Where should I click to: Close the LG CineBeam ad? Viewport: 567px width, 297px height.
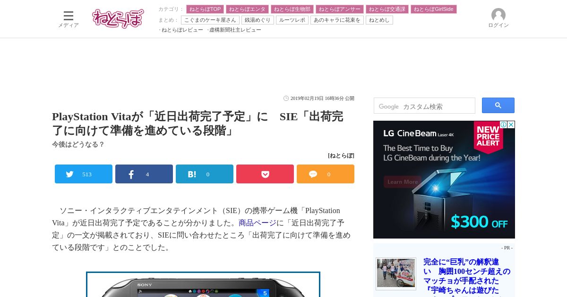pos(511,124)
